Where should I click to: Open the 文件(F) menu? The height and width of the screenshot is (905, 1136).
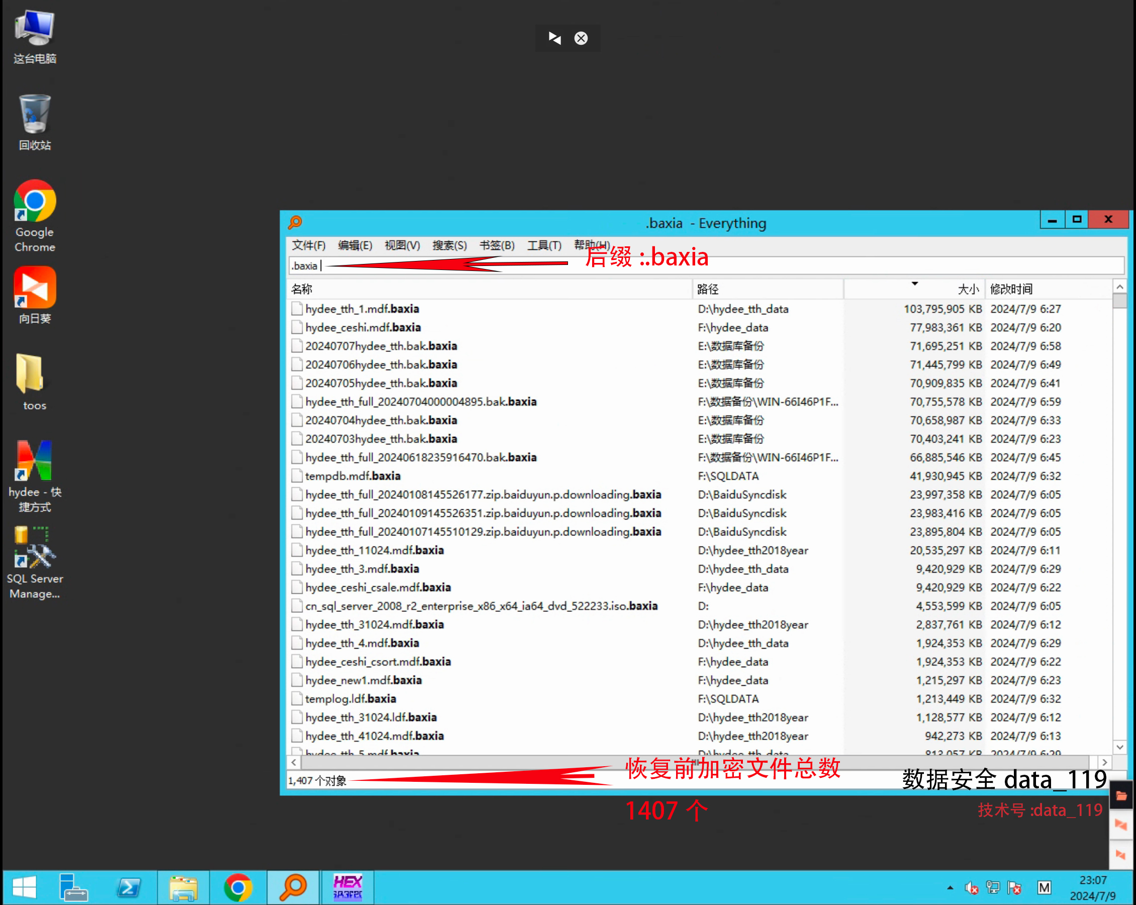(x=309, y=246)
